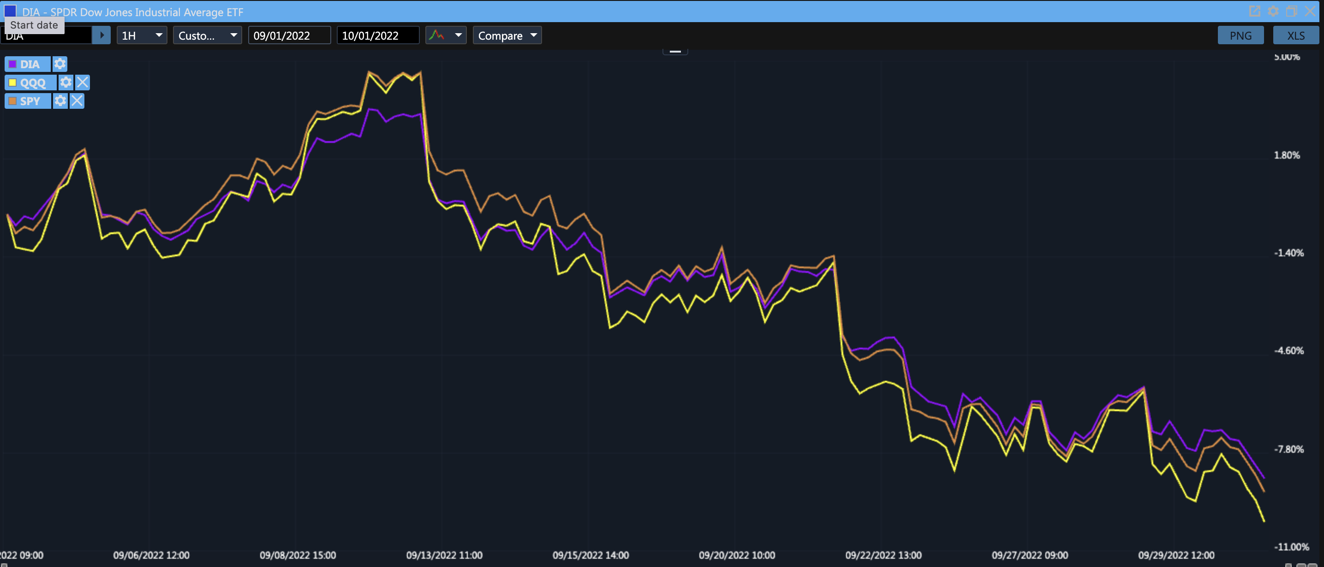The height and width of the screenshot is (567, 1324).
Task: Click the 09/06/2022 12:00 axis label
Action: (151, 555)
